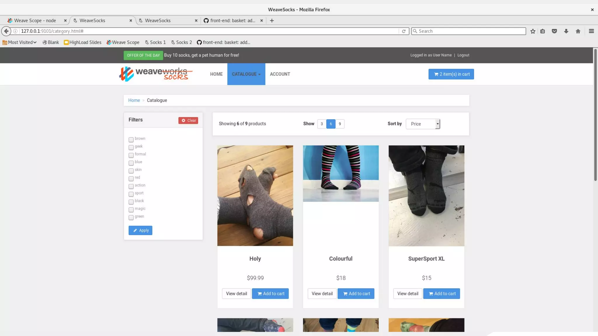Add Holy socks to cart
598x336 pixels.
coord(270,294)
